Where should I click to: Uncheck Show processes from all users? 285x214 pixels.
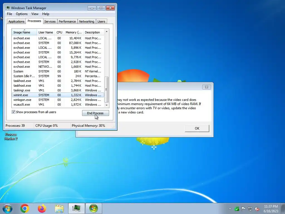tap(13, 112)
